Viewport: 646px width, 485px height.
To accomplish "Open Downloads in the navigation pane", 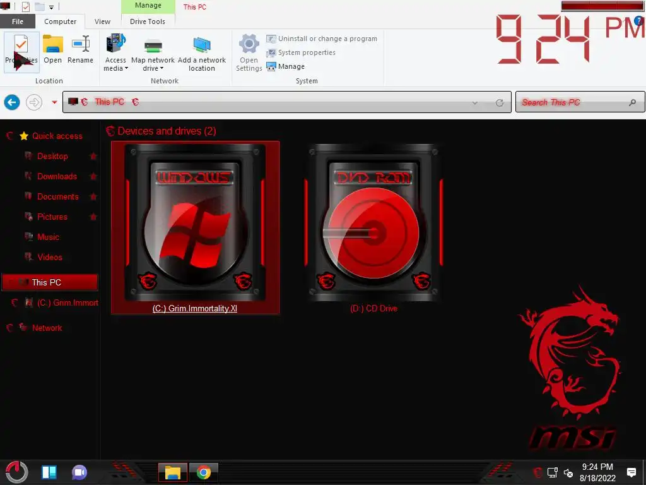I will coord(57,176).
